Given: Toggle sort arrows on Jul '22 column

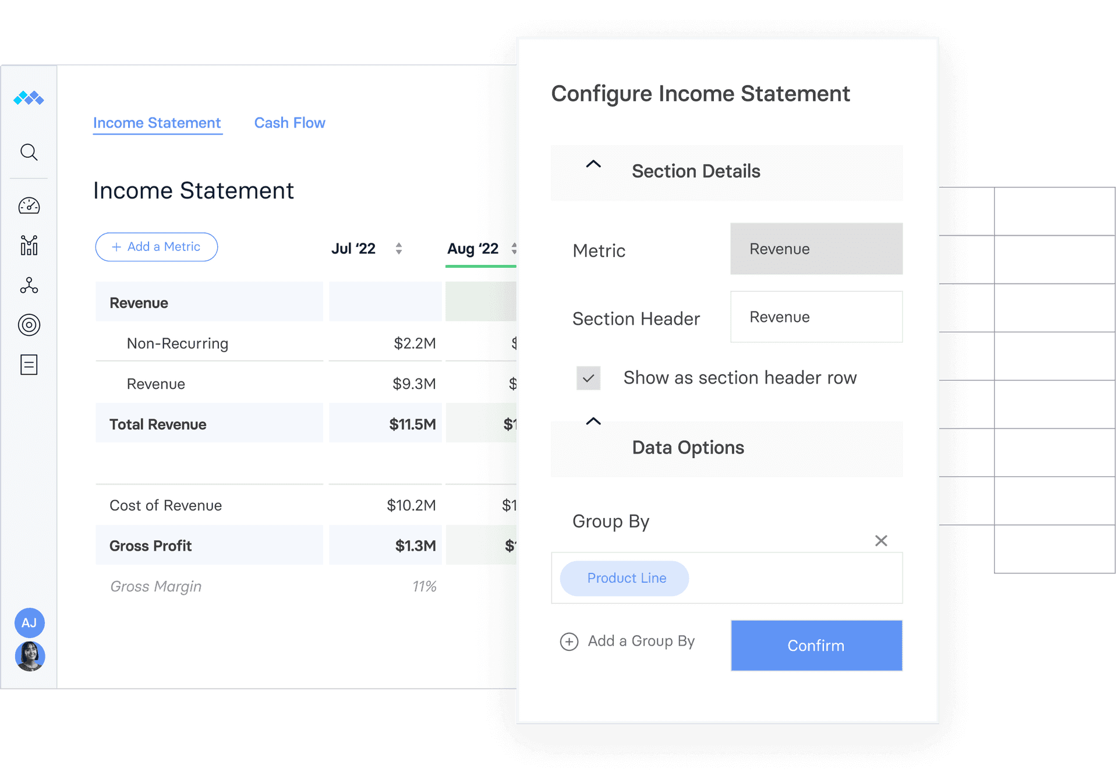Looking at the screenshot, I should pyautogui.click(x=399, y=249).
